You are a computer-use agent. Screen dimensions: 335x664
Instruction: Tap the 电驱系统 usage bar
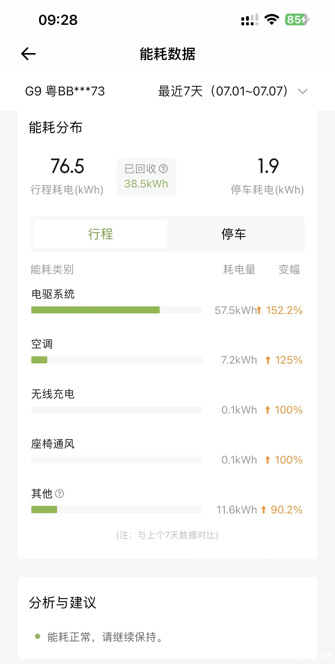[116, 310]
